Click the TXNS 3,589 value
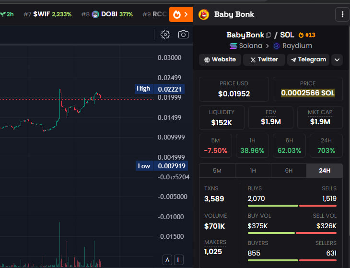 pyautogui.click(x=214, y=199)
